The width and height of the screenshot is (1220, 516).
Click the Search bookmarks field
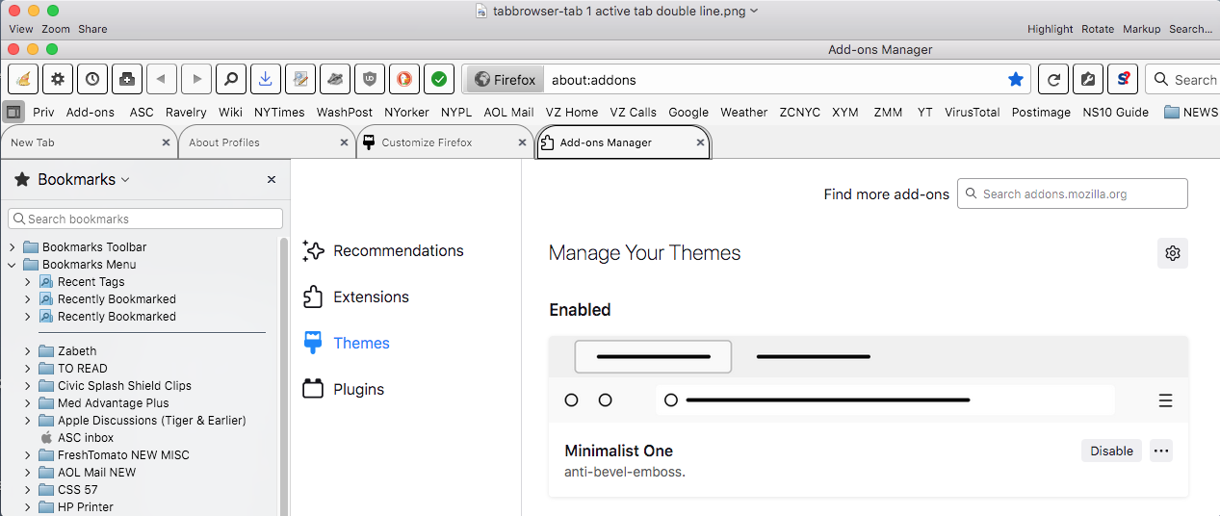(x=145, y=219)
